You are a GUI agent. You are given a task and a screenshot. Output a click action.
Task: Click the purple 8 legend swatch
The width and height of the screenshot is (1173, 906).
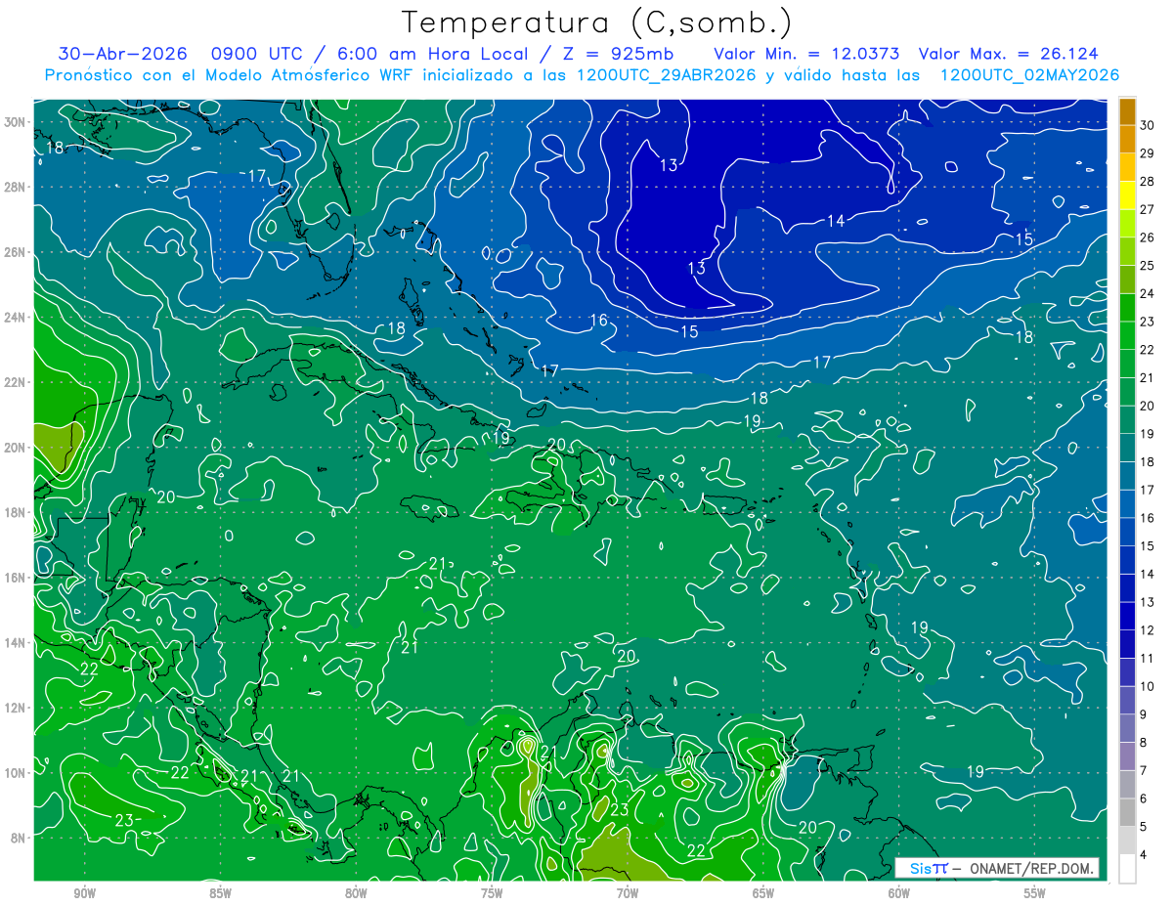1127,729
